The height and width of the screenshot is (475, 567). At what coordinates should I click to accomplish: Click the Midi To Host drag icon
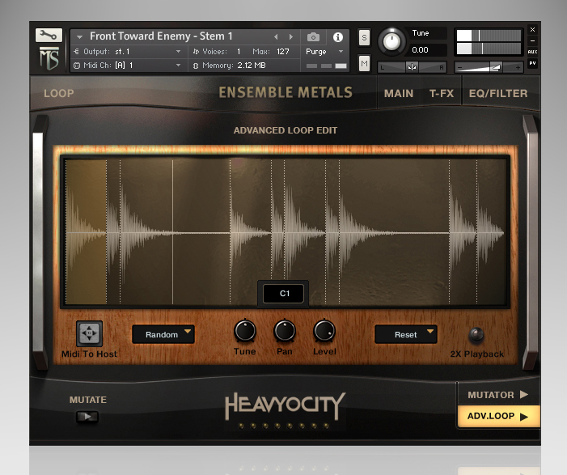(89, 333)
